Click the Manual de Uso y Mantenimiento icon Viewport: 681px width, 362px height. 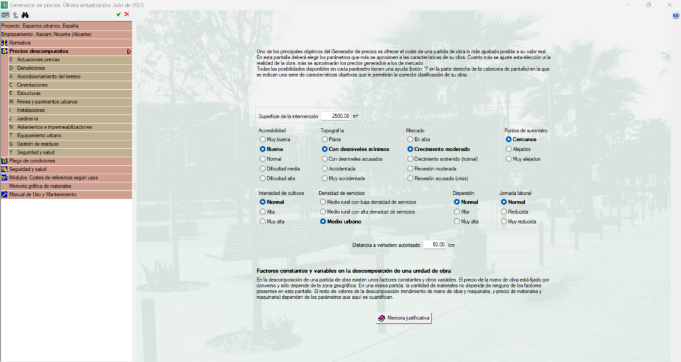tap(5, 194)
